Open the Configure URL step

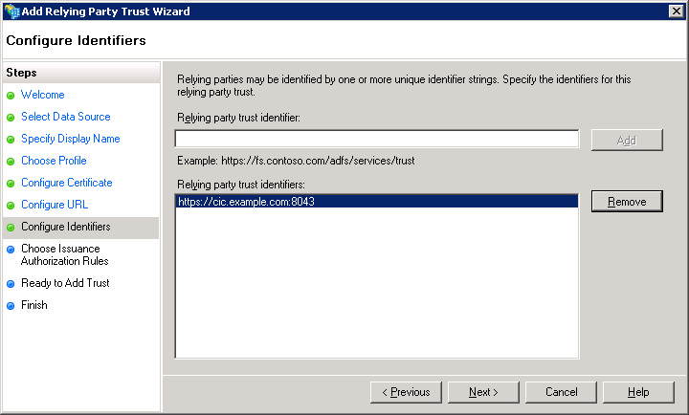[x=53, y=206]
